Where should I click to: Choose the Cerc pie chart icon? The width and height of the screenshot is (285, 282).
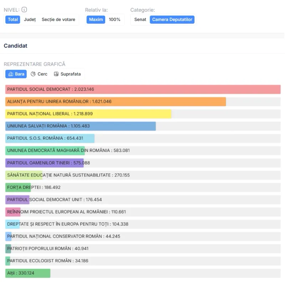click(x=33, y=74)
